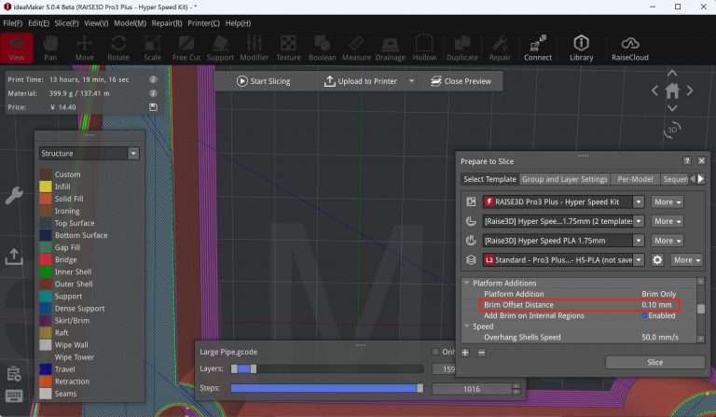Click the wrench icon on left sidebar
The image size is (716, 417).
click(14, 196)
